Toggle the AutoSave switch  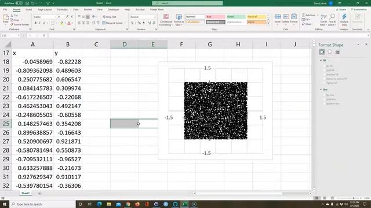19,3
